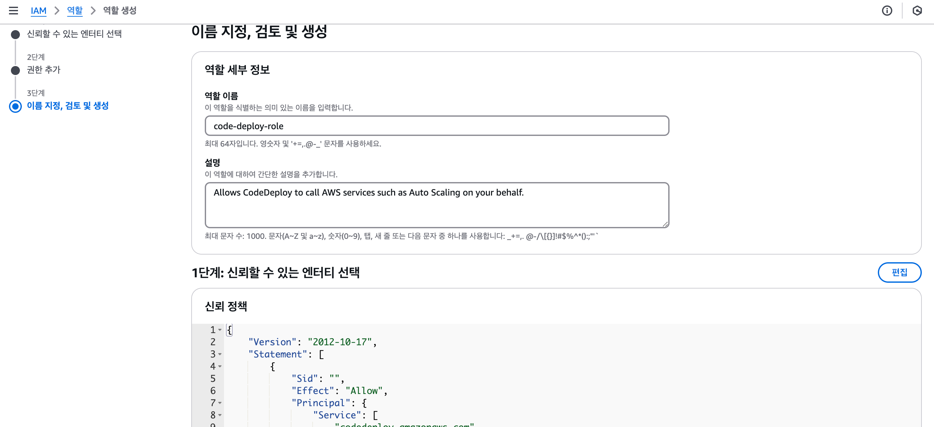Image resolution: width=934 pixels, height=427 pixels.
Task: Collapse fold arrow on line 4
Action: point(220,366)
